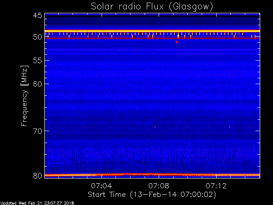Click the '07:04' time tick label

(102, 186)
